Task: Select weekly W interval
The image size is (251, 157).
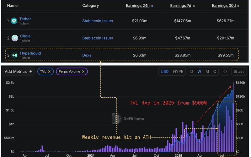Action: 199,72
